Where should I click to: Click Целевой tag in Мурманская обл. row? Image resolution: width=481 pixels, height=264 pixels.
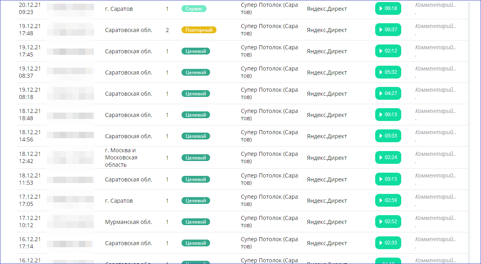tap(196, 222)
